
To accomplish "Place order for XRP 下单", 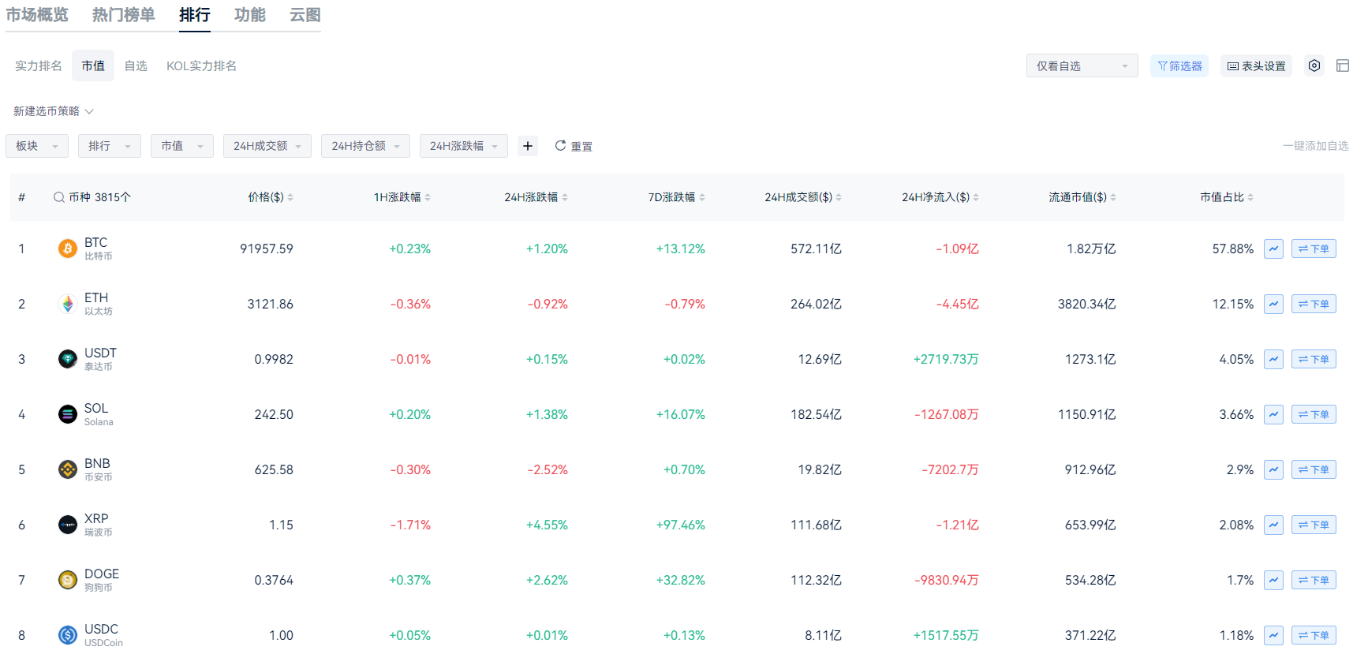I will [x=1314, y=525].
